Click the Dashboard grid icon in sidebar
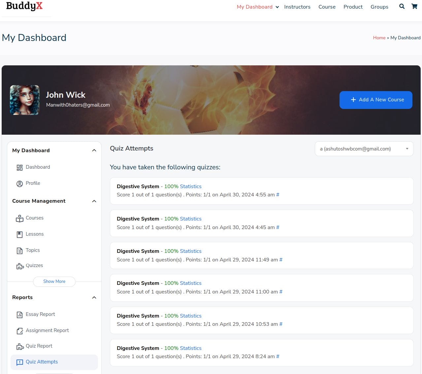 [x=19, y=167]
